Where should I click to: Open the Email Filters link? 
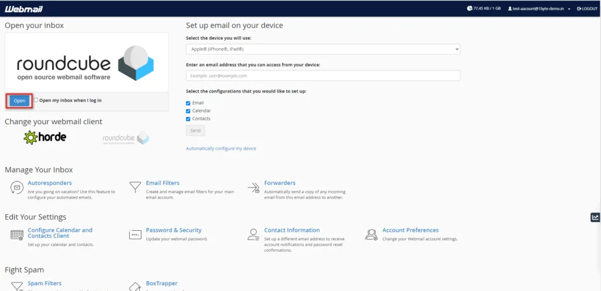tap(163, 183)
